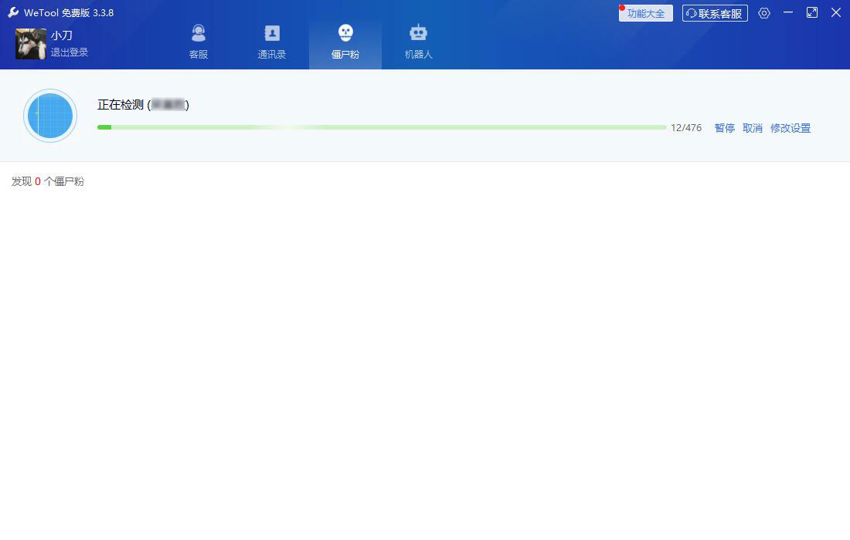This screenshot has height=540, width=850.
Task: Click the 12/476 progress counter
Action: (x=686, y=128)
